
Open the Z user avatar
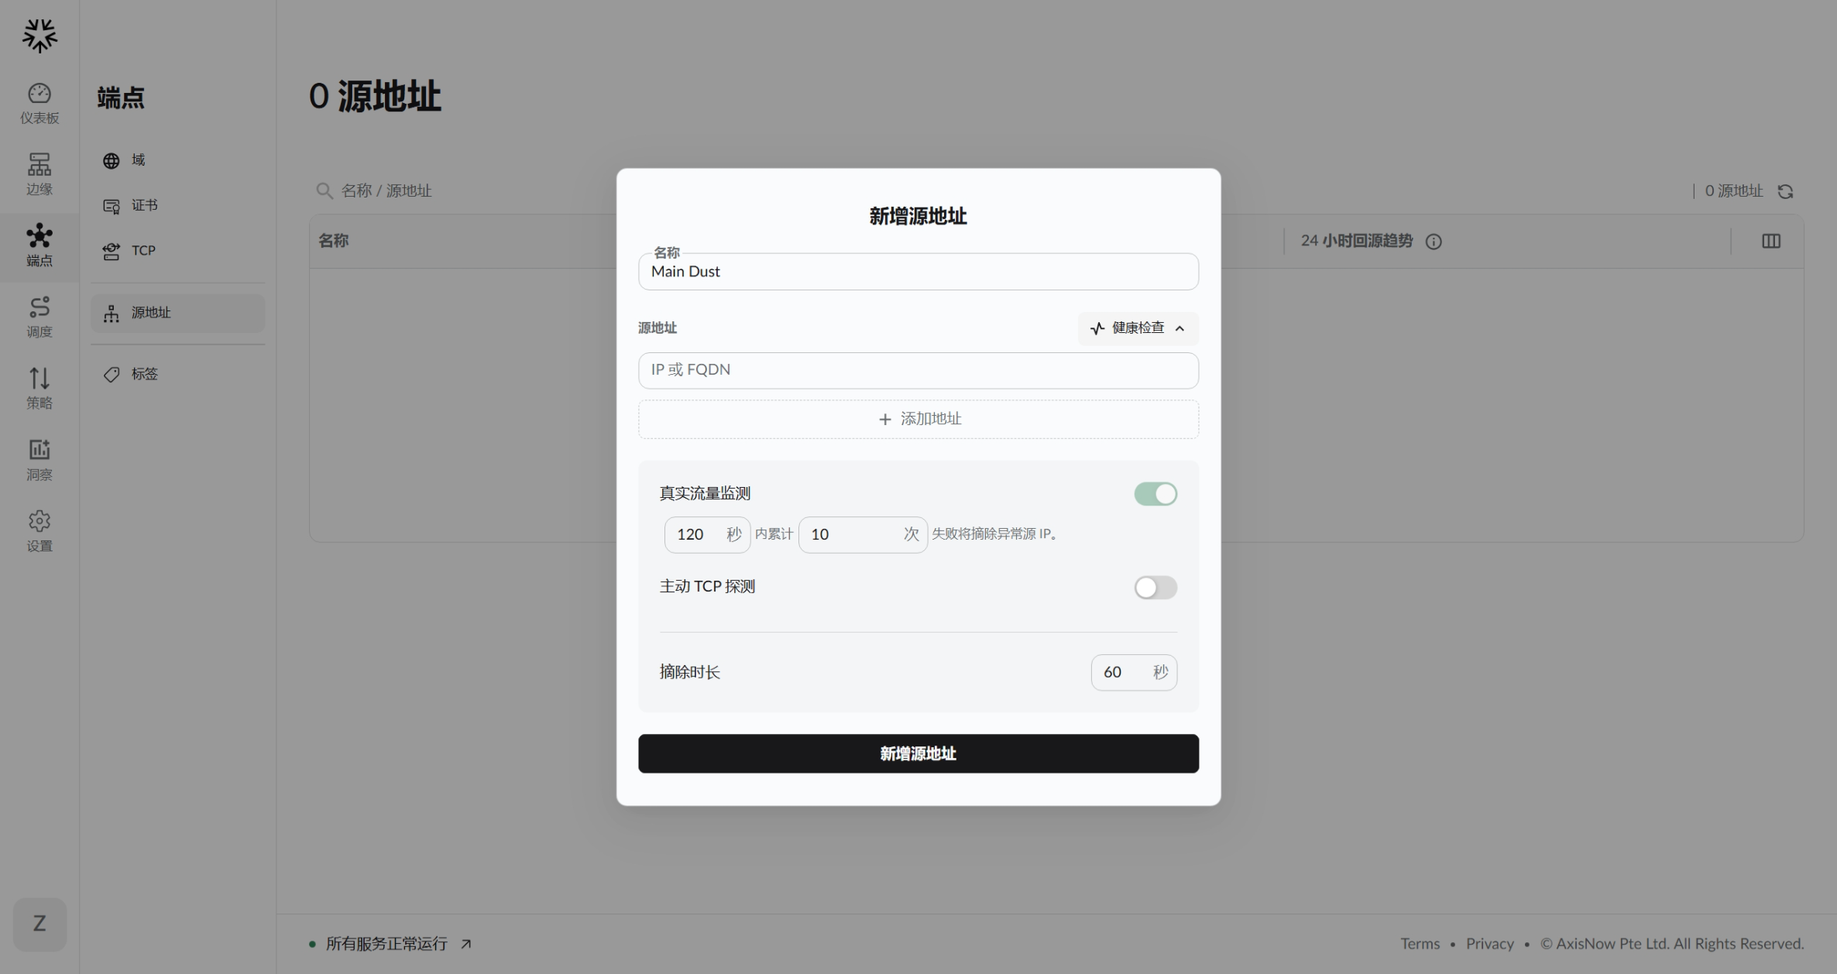point(39,924)
